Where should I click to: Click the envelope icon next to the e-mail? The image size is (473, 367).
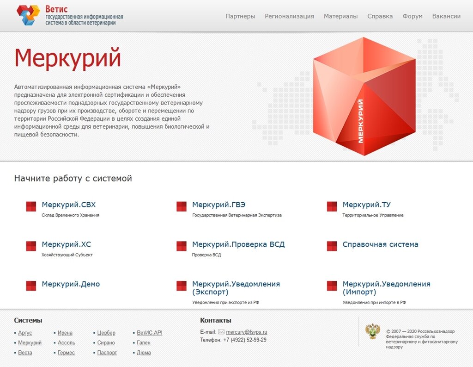pyautogui.click(x=221, y=332)
